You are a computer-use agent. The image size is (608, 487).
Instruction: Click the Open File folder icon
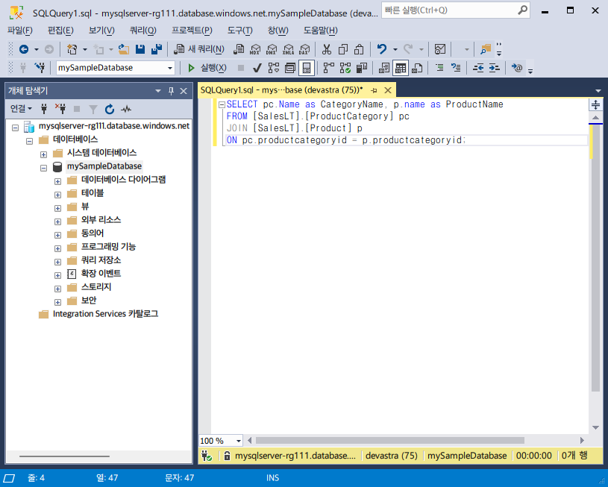tap(124, 49)
